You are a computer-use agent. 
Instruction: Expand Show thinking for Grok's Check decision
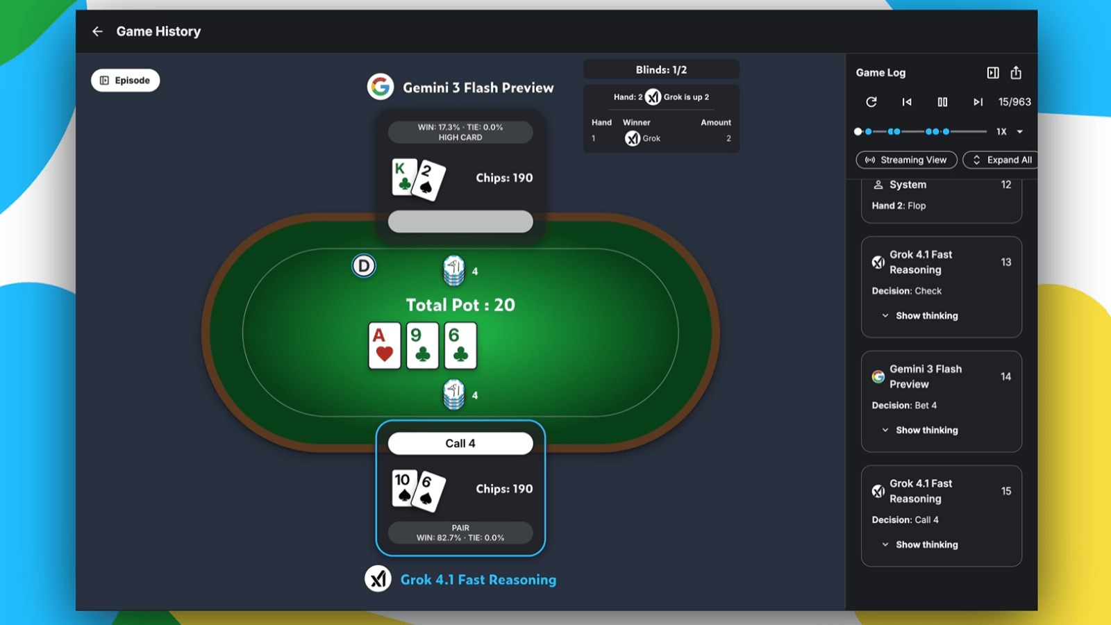pyautogui.click(x=920, y=315)
